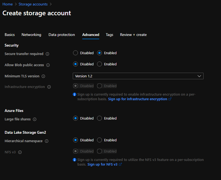Enable Allow Blob public access
This screenshot has width=221, height=180.
tap(100, 64)
